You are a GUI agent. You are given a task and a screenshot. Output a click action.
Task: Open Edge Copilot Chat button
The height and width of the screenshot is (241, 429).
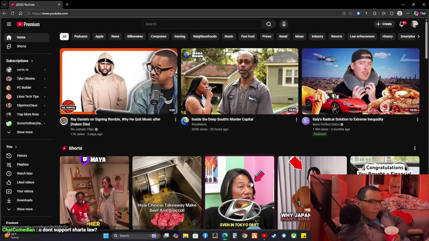(x=420, y=13)
